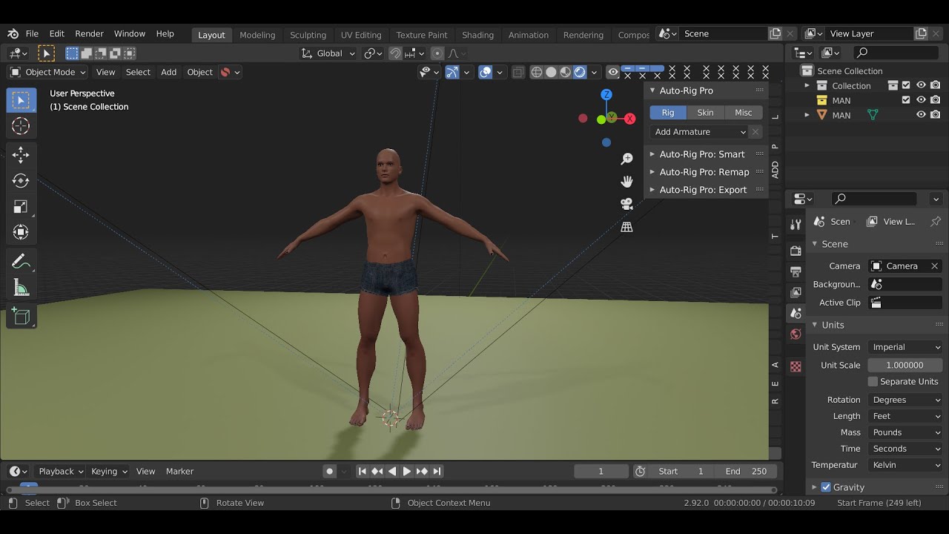Toggle snapping magnet icon
949x534 pixels.
click(x=395, y=53)
